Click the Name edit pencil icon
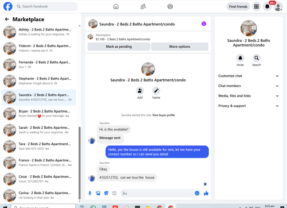Viewport: 287px width, 208px height. tap(156, 91)
